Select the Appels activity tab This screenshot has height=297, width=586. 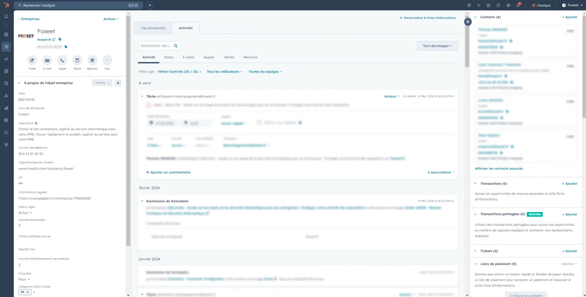click(209, 57)
